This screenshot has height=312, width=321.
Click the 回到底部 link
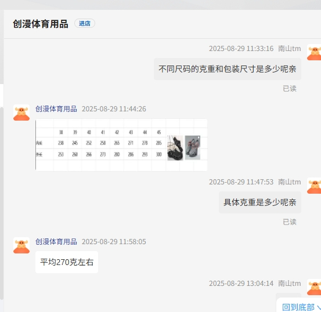298,307
